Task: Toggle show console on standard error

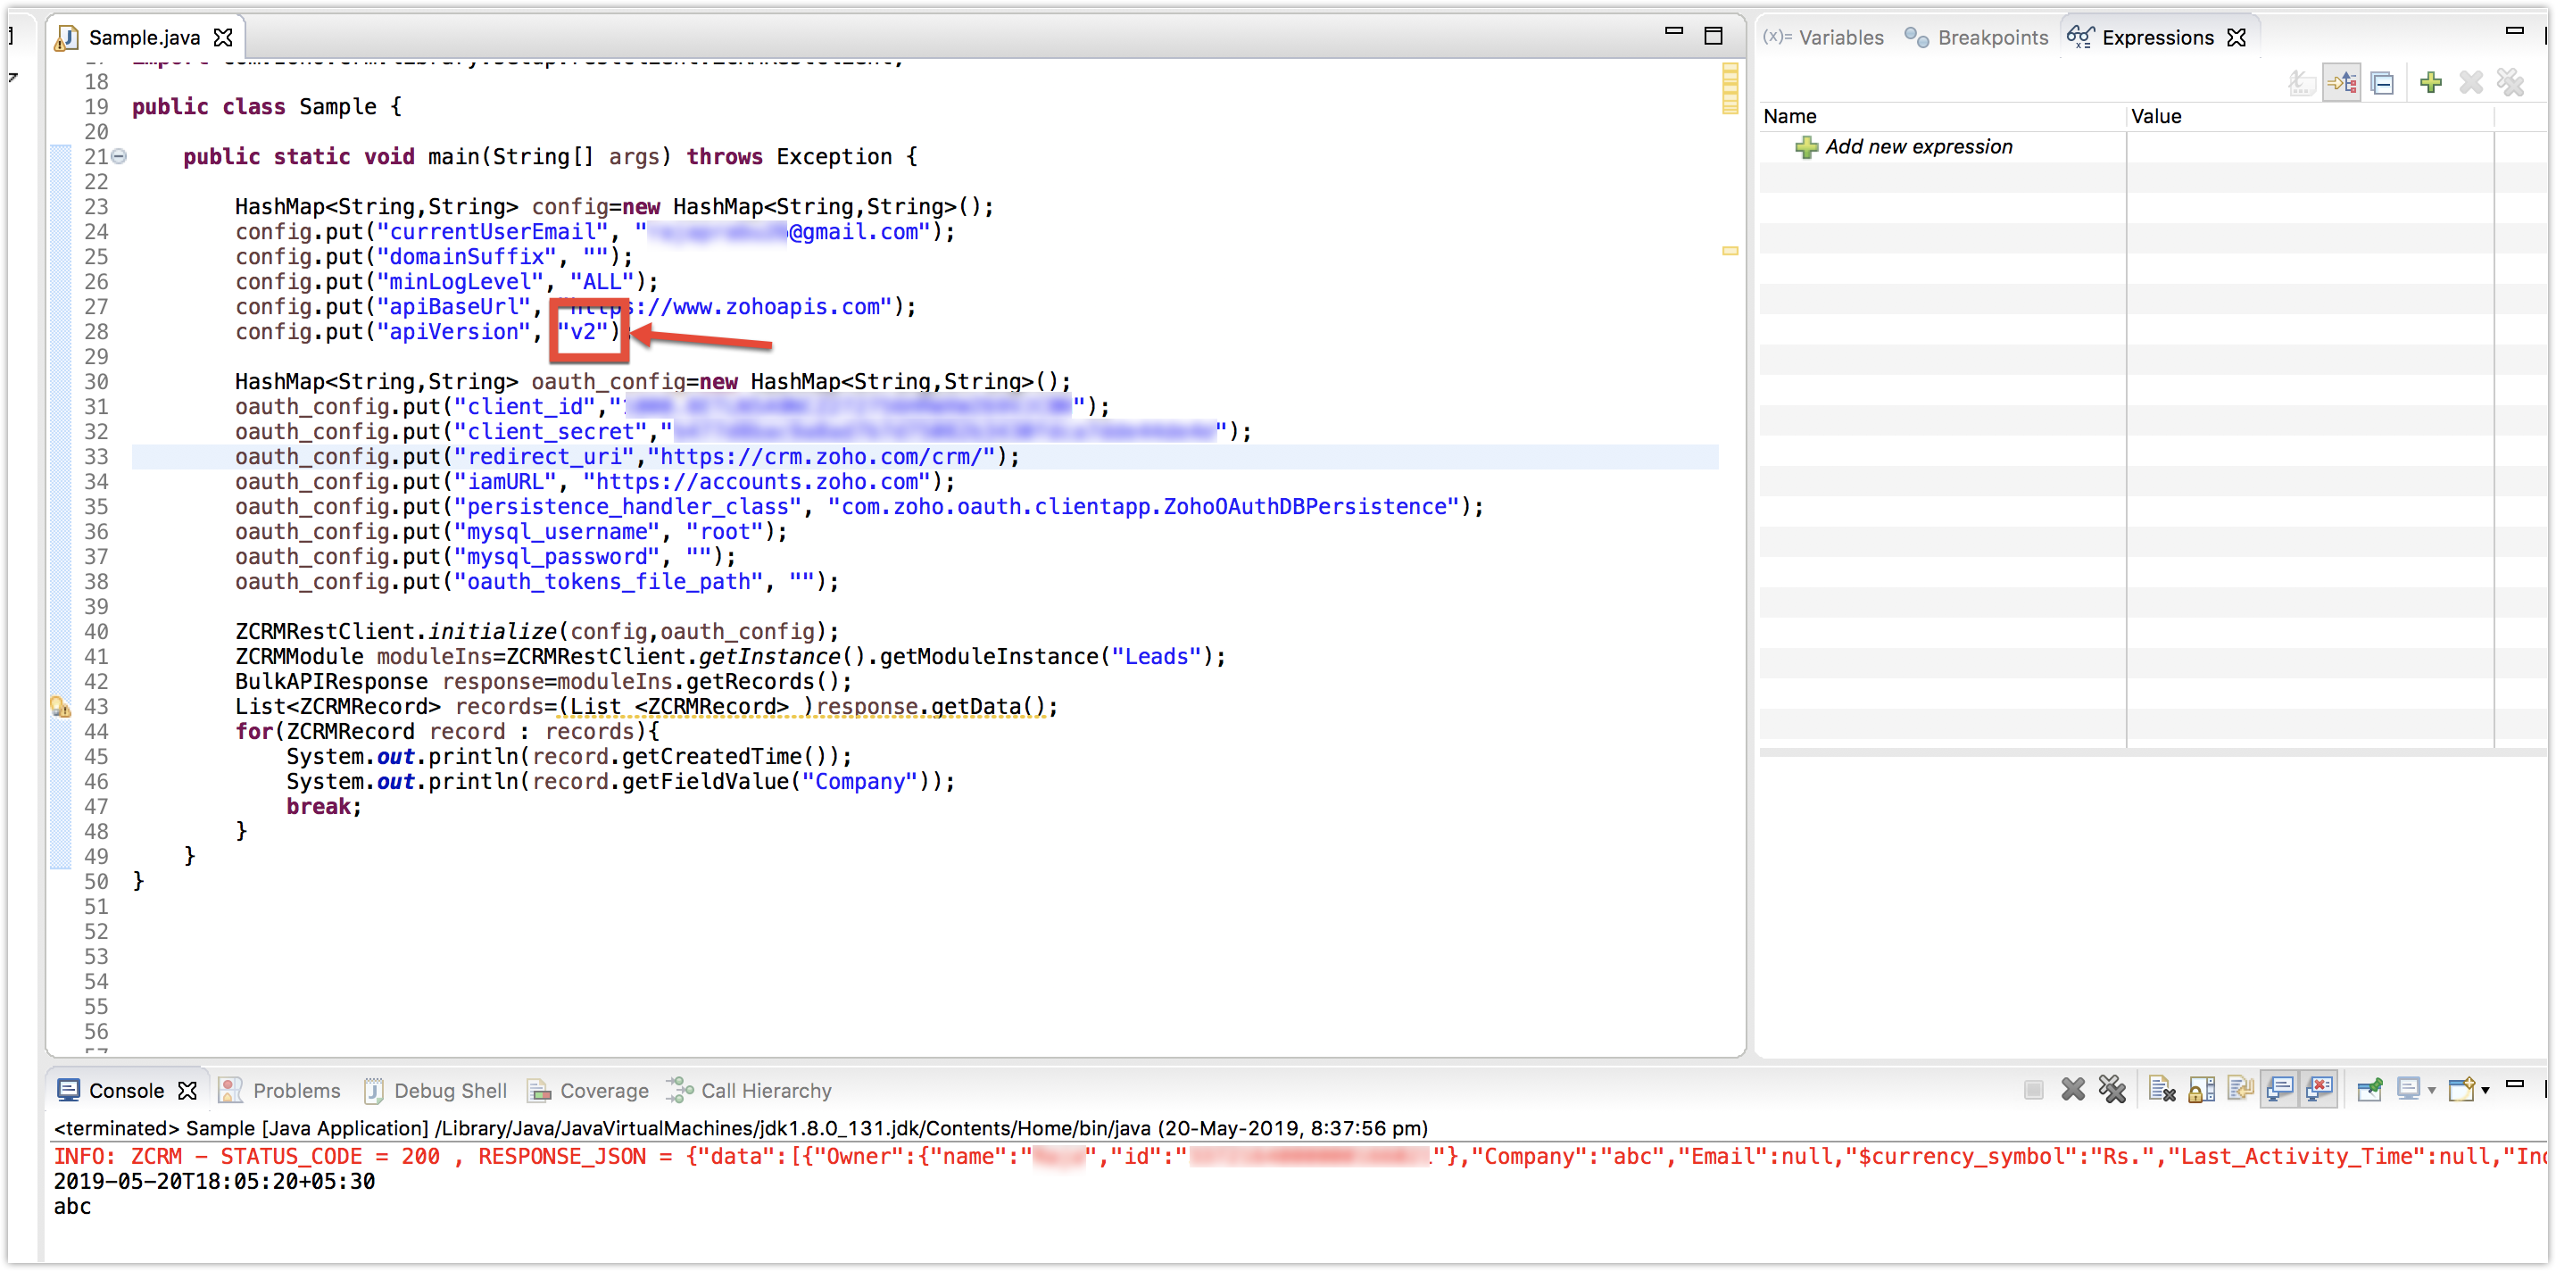Action: point(2319,1091)
